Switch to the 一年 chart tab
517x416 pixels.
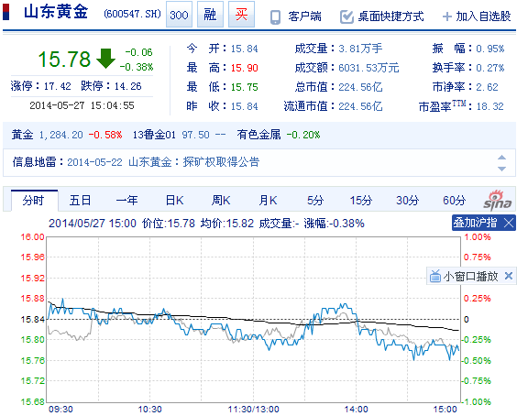126,201
